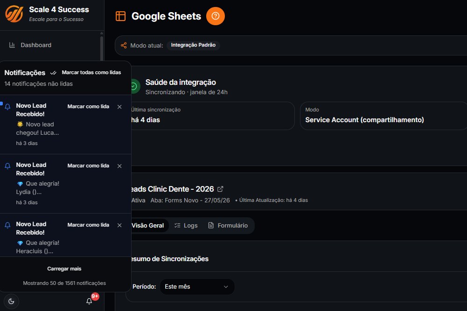Click 'Que alegria! Heracluis ()...' text
Viewport: 467px width, 311px height.
(x=37, y=247)
